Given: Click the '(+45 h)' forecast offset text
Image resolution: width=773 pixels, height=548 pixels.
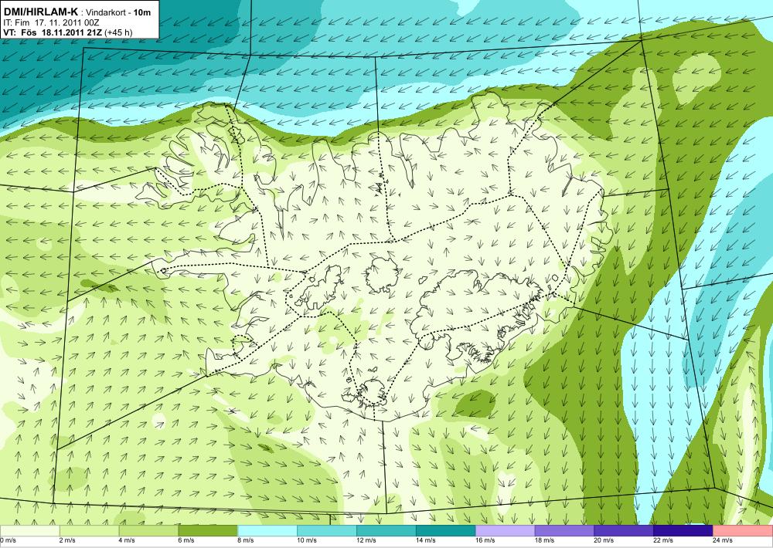Looking at the screenshot, I should pos(117,32).
